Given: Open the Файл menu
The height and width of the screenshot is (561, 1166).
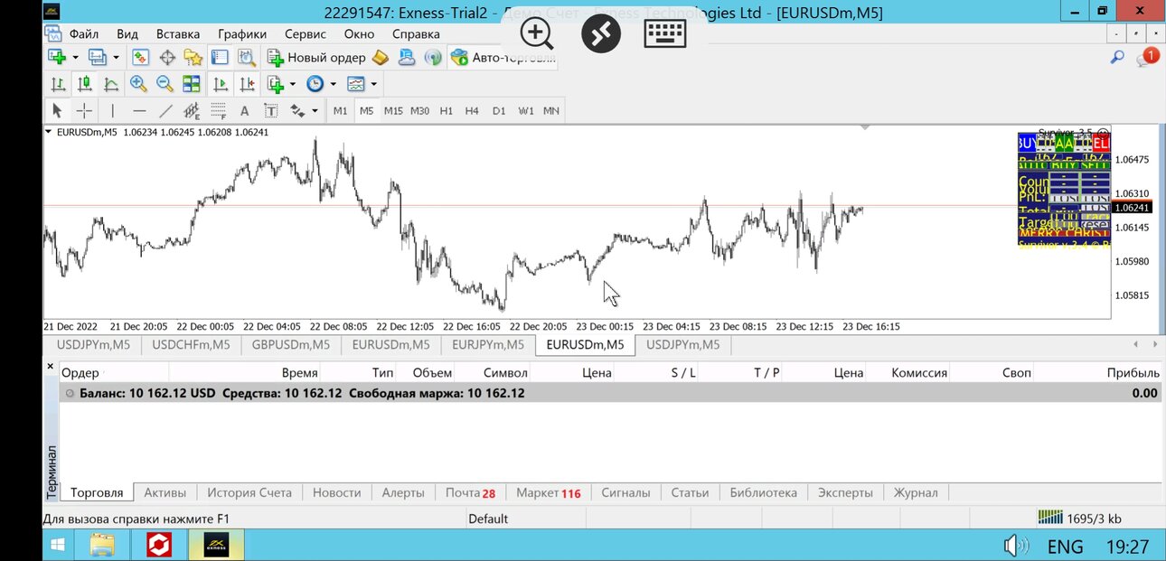Looking at the screenshot, I should pos(84,33).
